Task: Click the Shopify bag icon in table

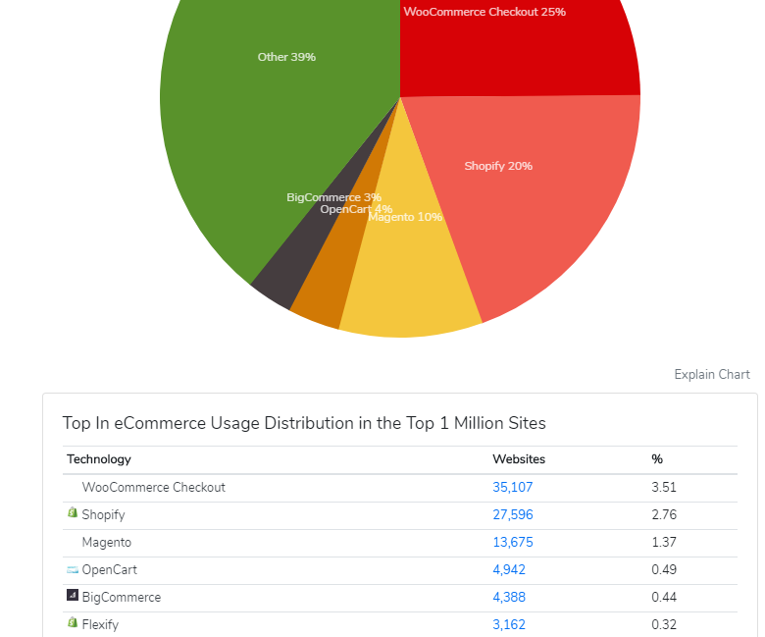Action: (73, 512)
